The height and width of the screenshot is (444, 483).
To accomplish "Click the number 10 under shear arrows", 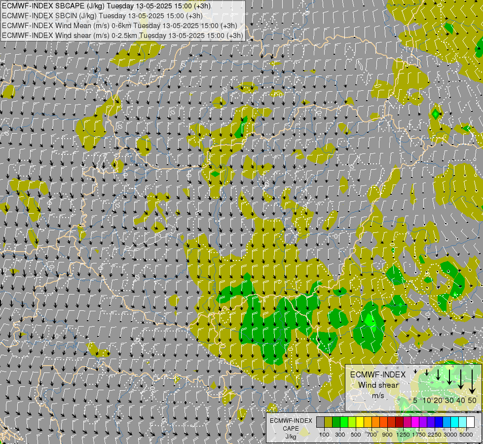I will click(x=427, y=400).
